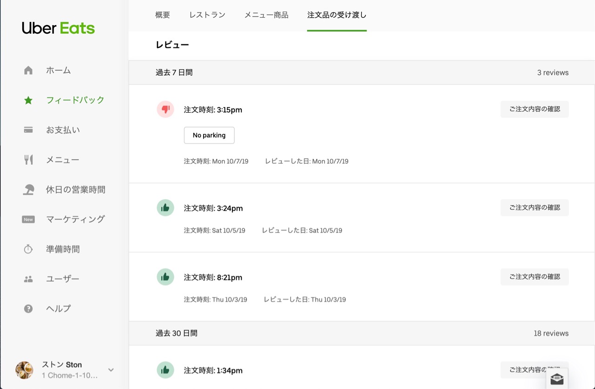The height and width of the screenshot is (389, 595).
Task: Switch to the レストラン tab
Action: click(x=207, y=15)
